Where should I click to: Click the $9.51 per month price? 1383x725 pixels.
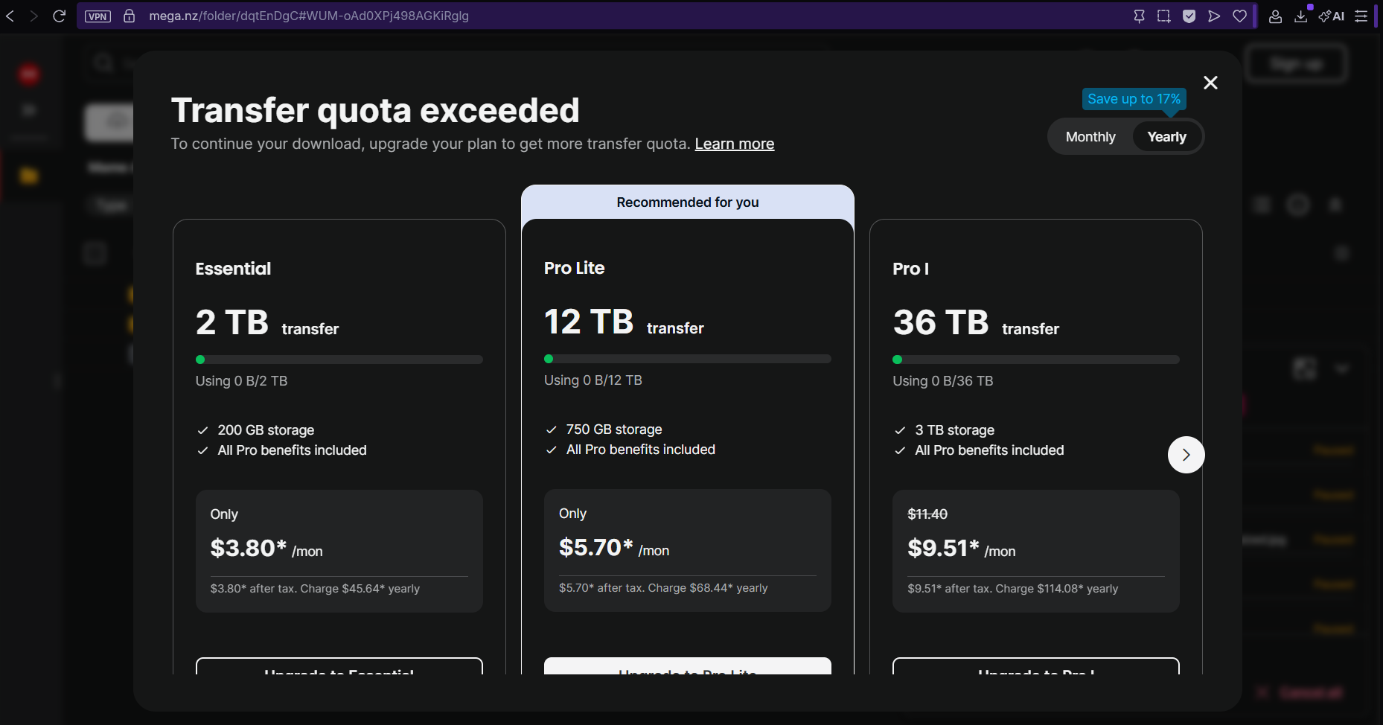pyautogui.click(x=962, y=549)
